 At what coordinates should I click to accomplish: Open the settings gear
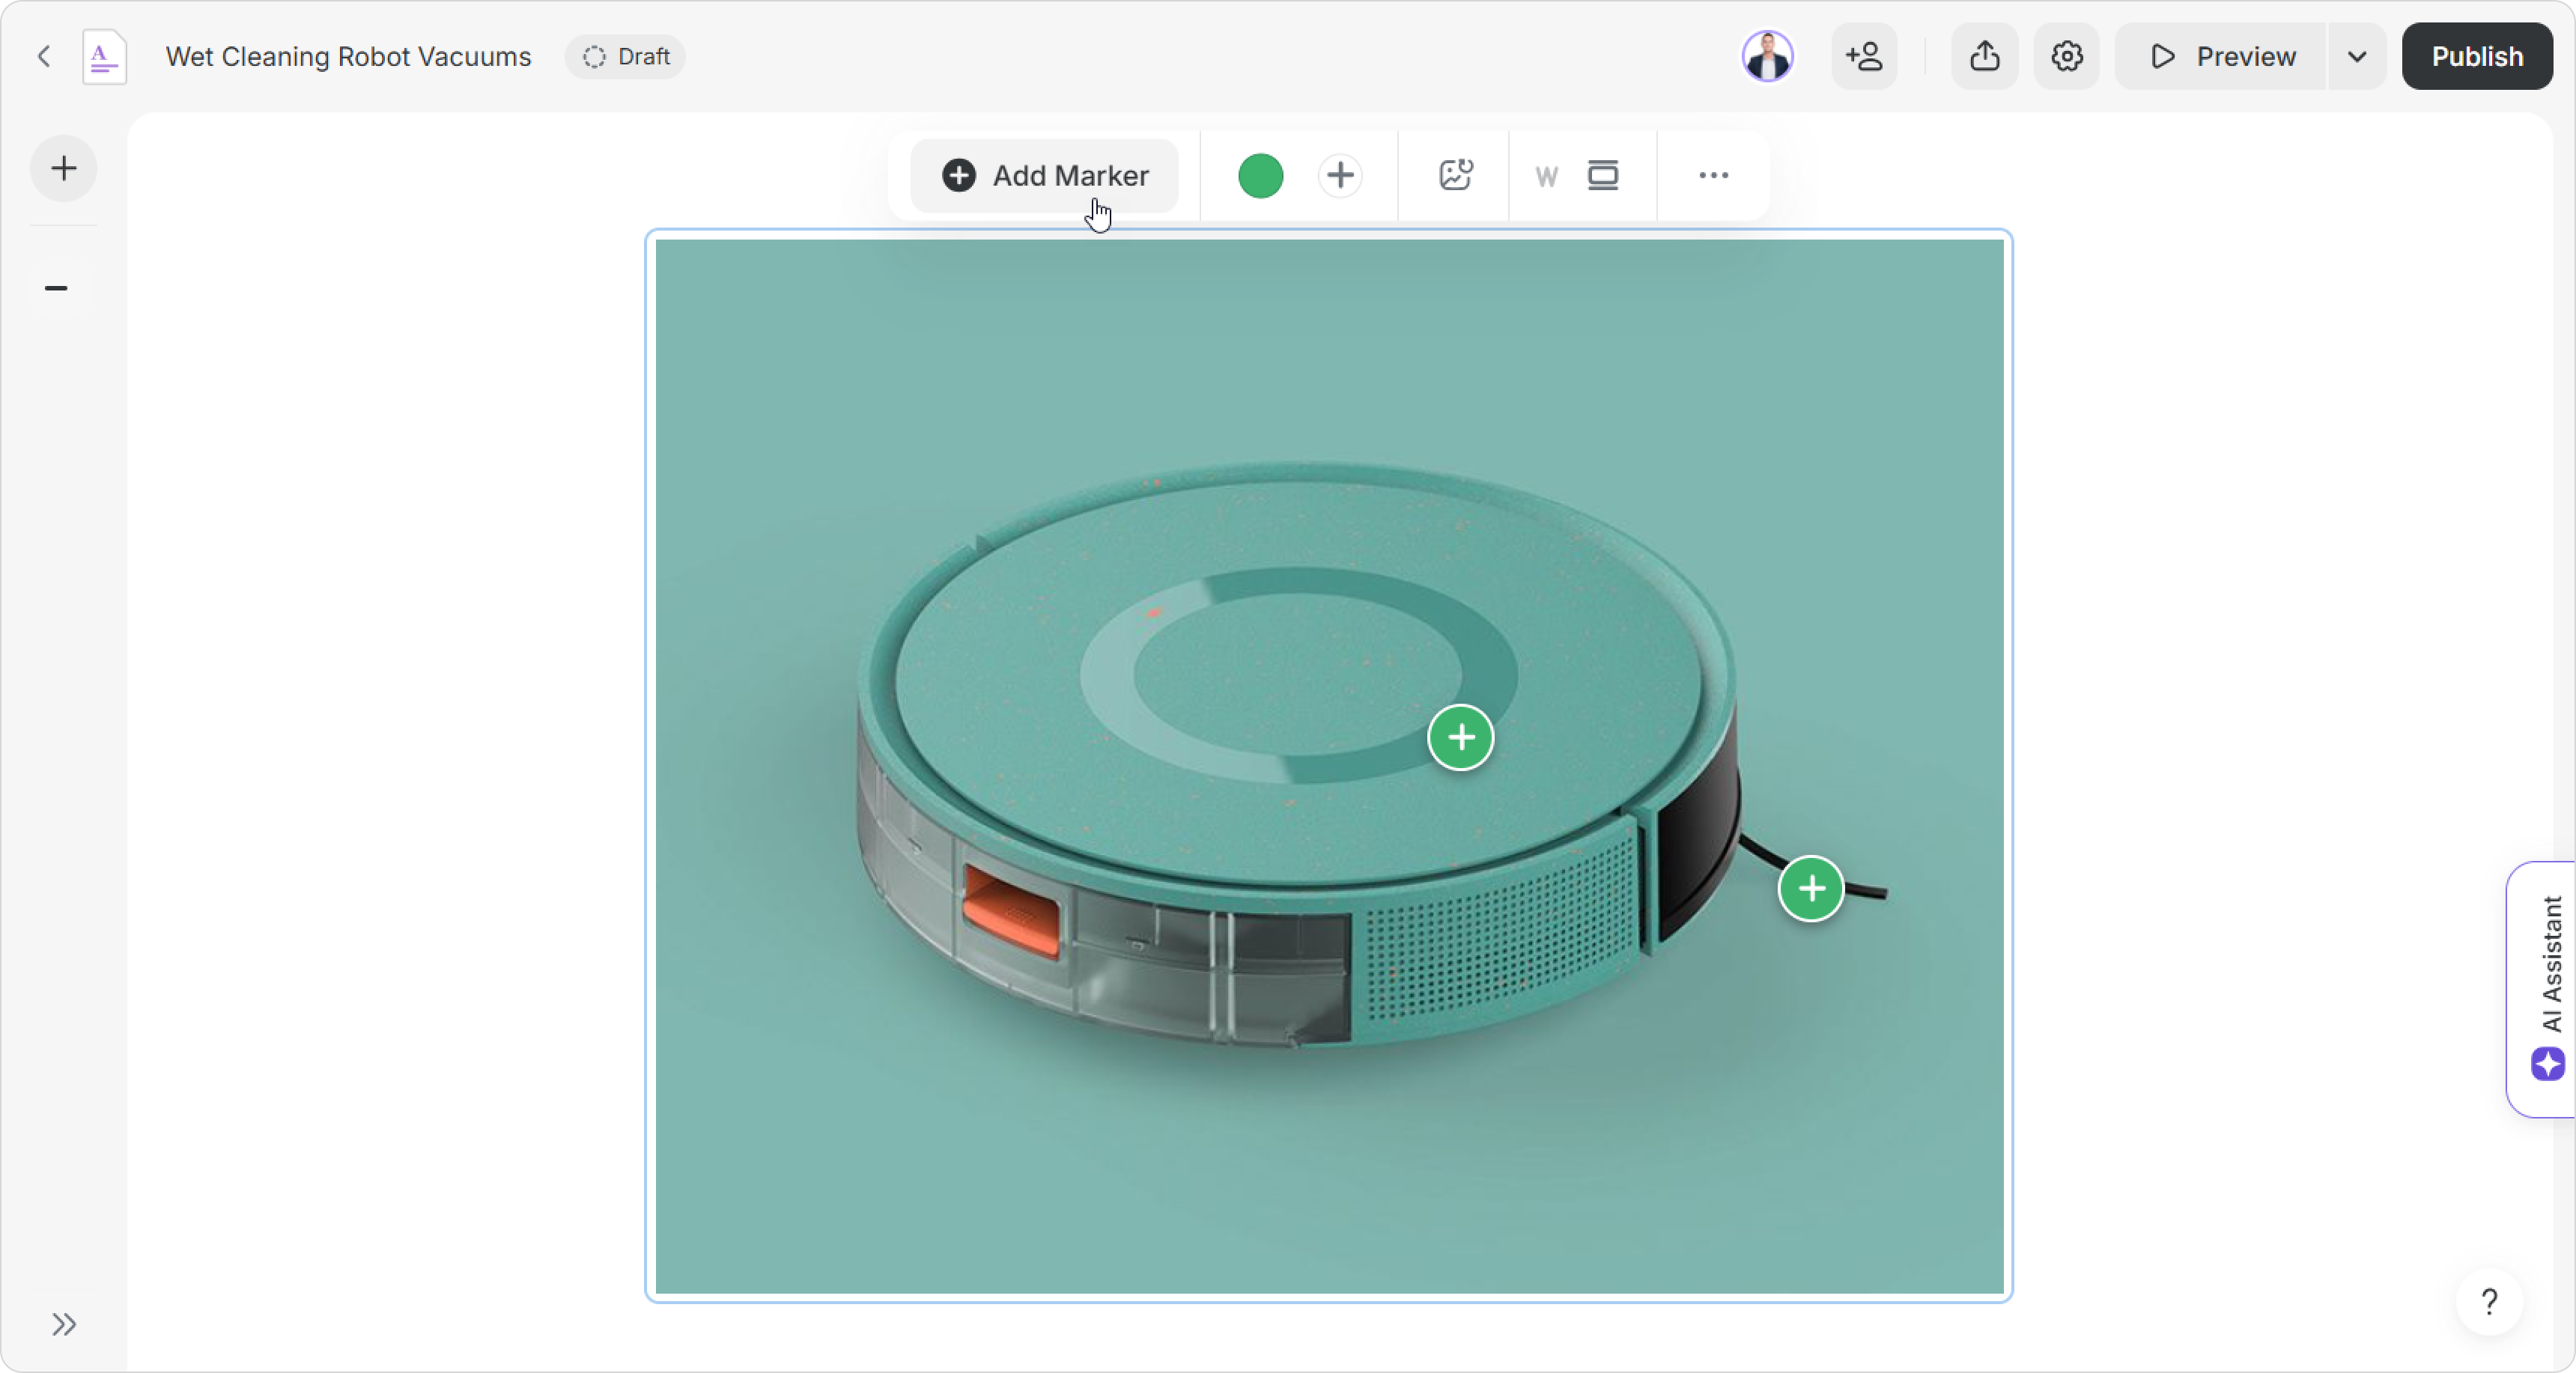click(2066, 57)
